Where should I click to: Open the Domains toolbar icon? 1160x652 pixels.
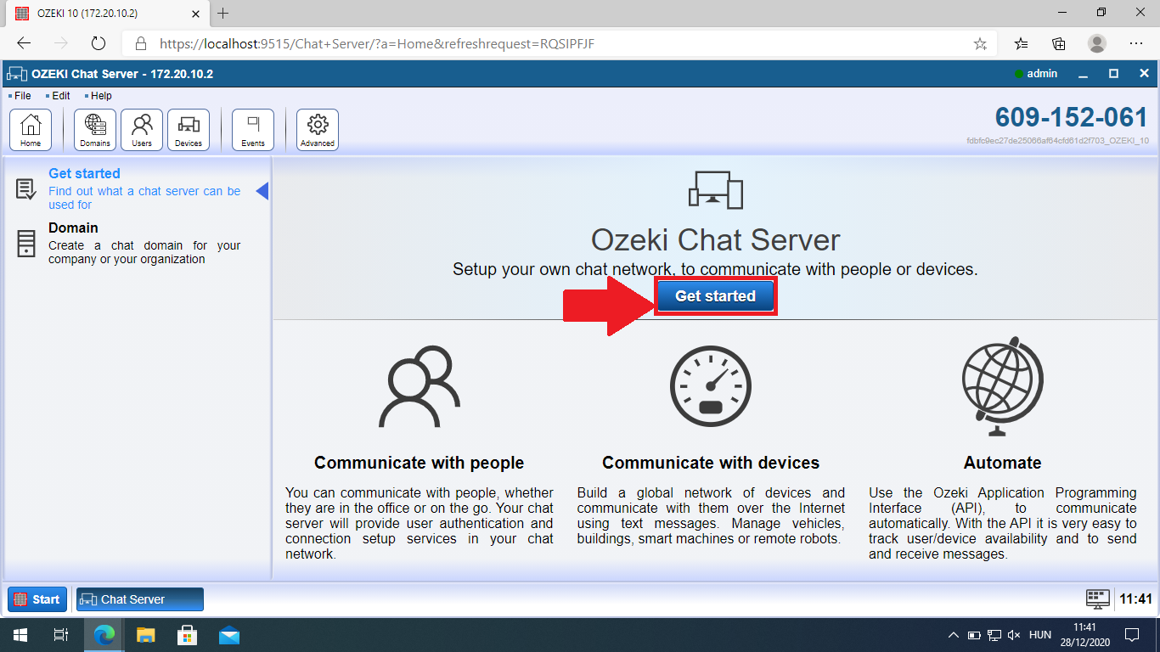click(95, 129)
